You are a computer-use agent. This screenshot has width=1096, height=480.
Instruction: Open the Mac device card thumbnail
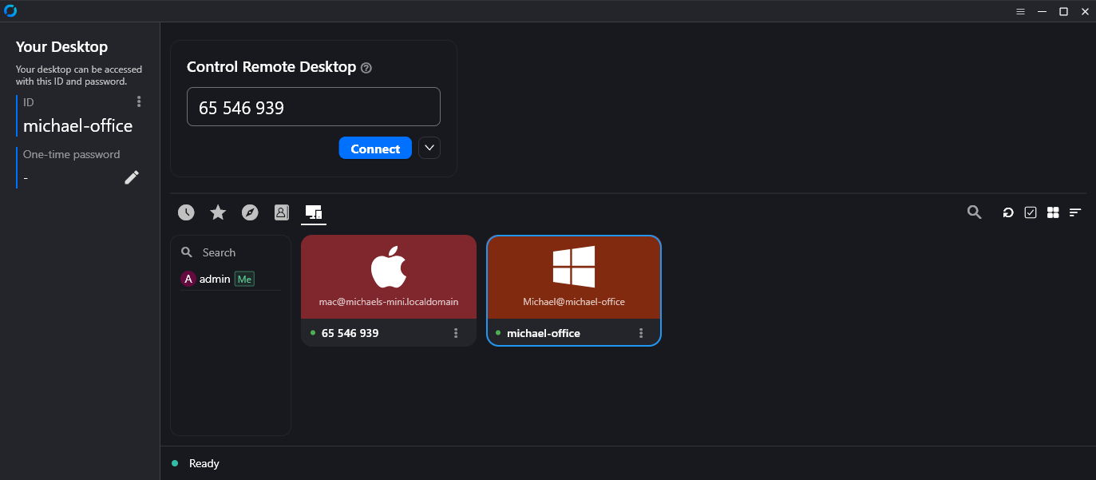[389, 277]
